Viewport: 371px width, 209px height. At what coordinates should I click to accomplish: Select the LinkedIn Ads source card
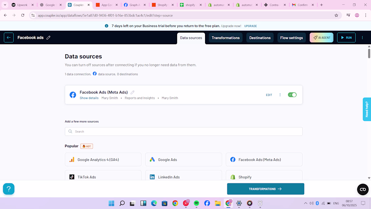[x=183, y=175]
